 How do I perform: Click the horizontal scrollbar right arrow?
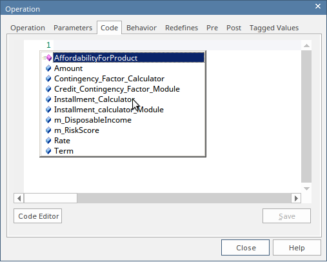tap(296, 198)
